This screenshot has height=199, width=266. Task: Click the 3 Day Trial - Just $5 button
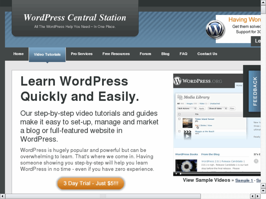click(91, 183)
